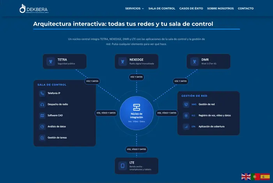Click Voz, Vídeo y Datos pill above LTE
This screenshot has height=183, width=273.
pyautogui.click(x=136, y=149)
